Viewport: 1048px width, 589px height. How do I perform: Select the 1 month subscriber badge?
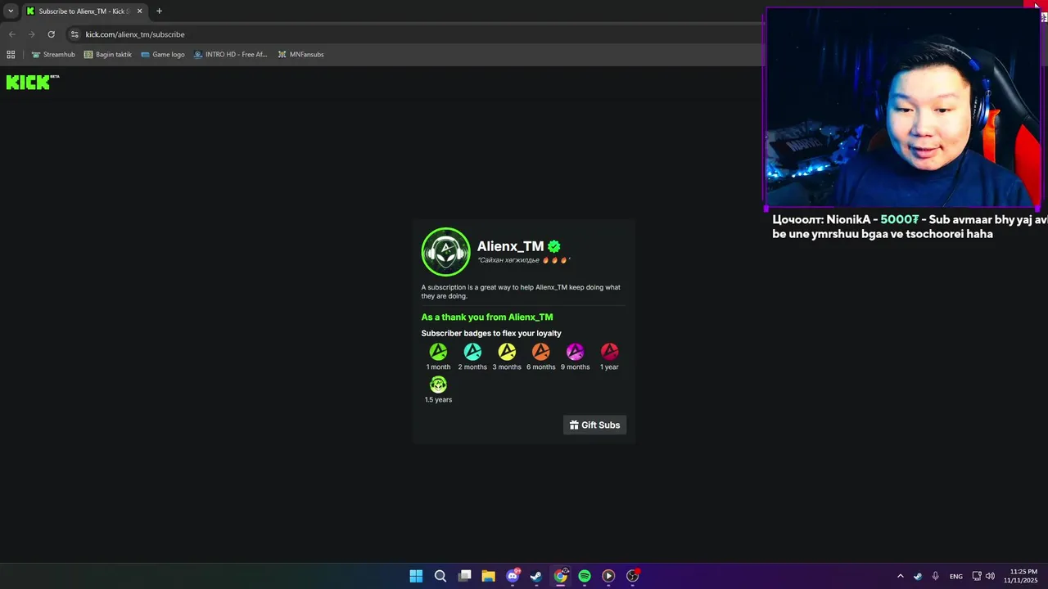(438, 352)
